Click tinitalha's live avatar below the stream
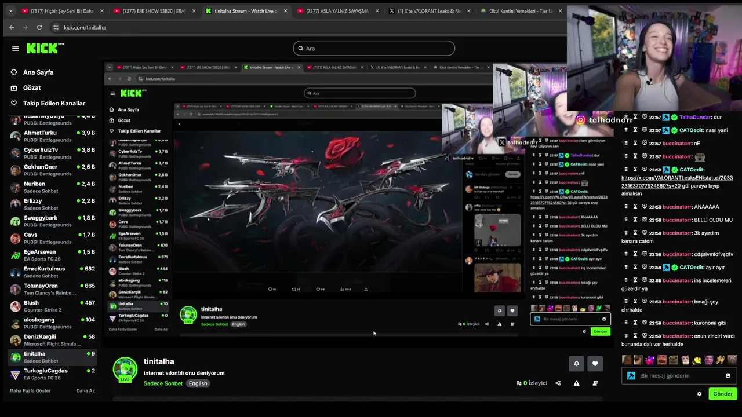The width and height of the screenshot is (742, 417). click(x=125, y=370)
